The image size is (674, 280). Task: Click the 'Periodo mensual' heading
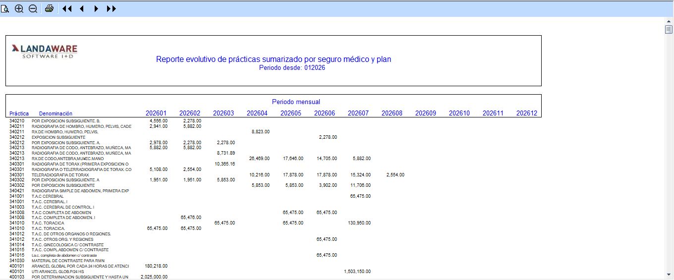[x=296, y=102]
